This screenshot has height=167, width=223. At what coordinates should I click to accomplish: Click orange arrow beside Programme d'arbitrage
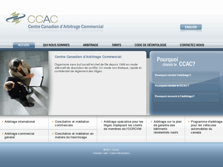point(189,122)
